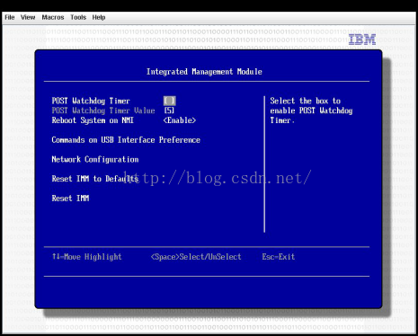Click the Reboot System on NMI label
The image size is (418, 336).
point(93,120)
